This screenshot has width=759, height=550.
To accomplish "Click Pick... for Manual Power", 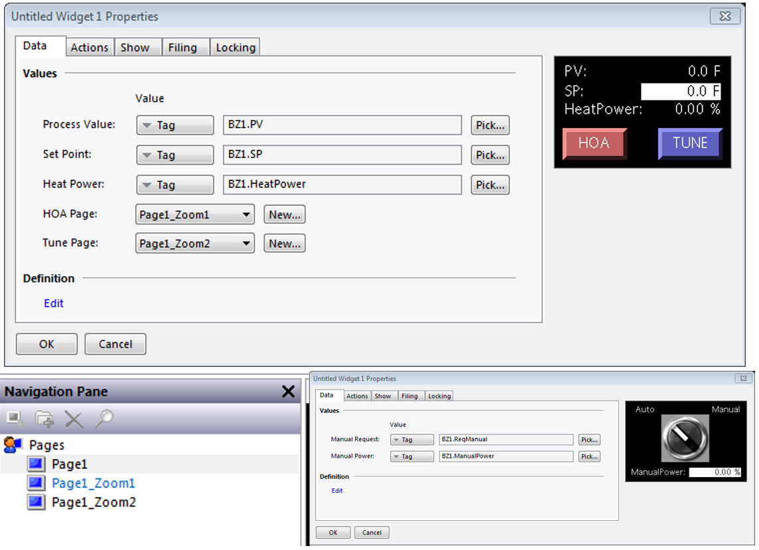I will [589, 456].
